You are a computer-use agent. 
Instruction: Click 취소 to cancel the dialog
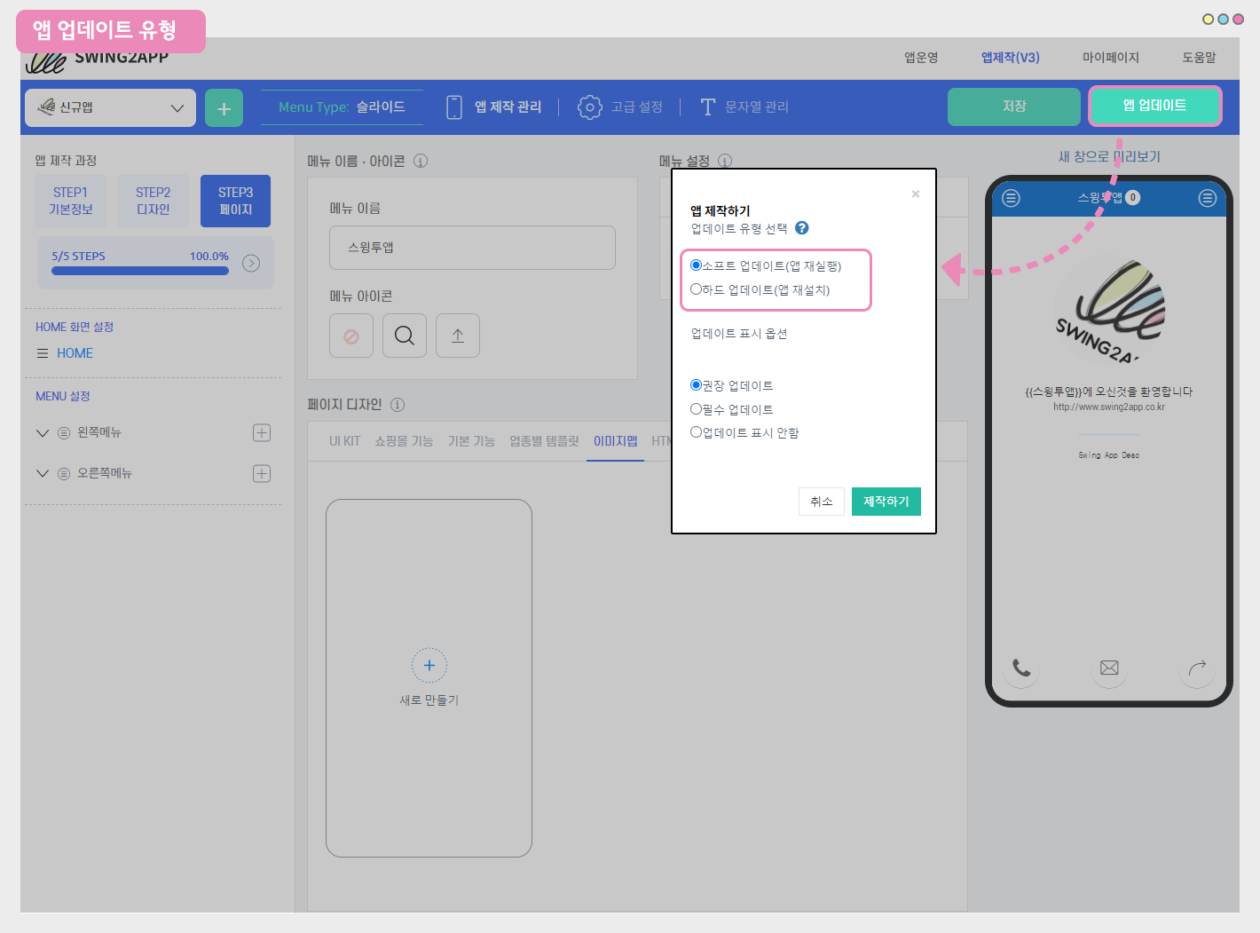pos(821,502)
